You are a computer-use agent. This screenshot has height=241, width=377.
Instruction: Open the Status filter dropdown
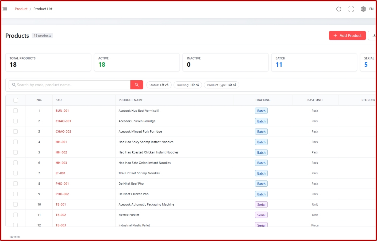point(159,85)
